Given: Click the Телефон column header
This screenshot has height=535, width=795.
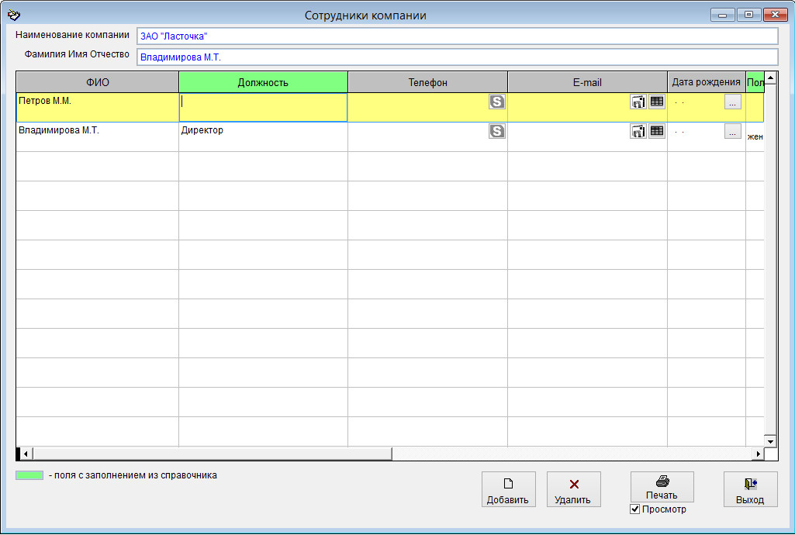Looking at the screenshot, I should (428, 82).
